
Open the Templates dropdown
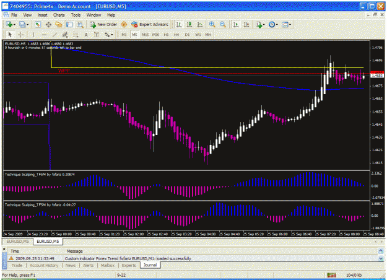[x=287, y=24]
